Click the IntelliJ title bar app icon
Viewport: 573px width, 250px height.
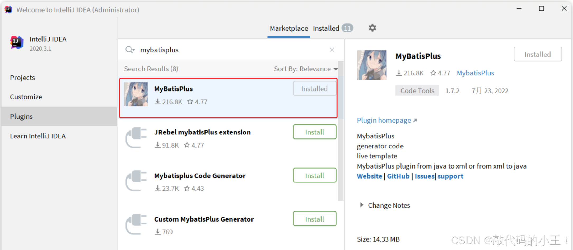click(8, 9)
